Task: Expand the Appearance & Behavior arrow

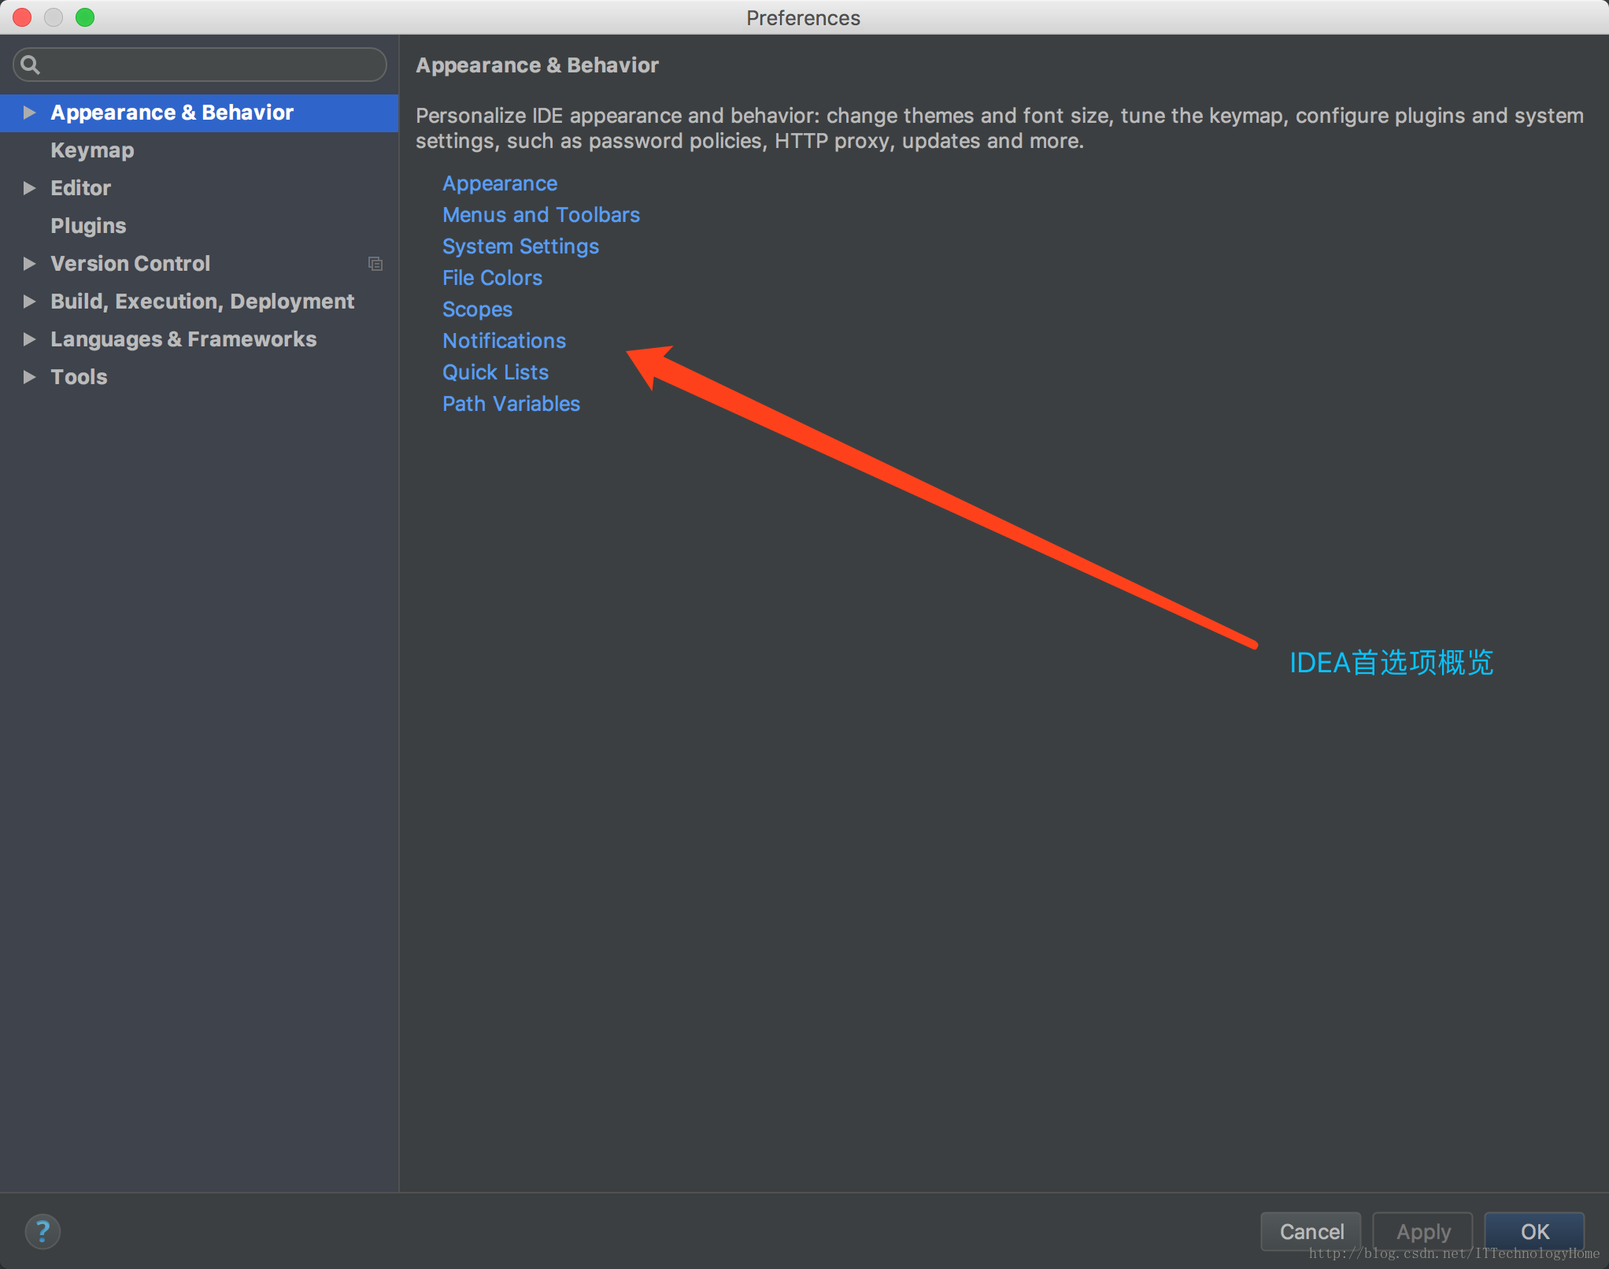Action: click(29, 113)
